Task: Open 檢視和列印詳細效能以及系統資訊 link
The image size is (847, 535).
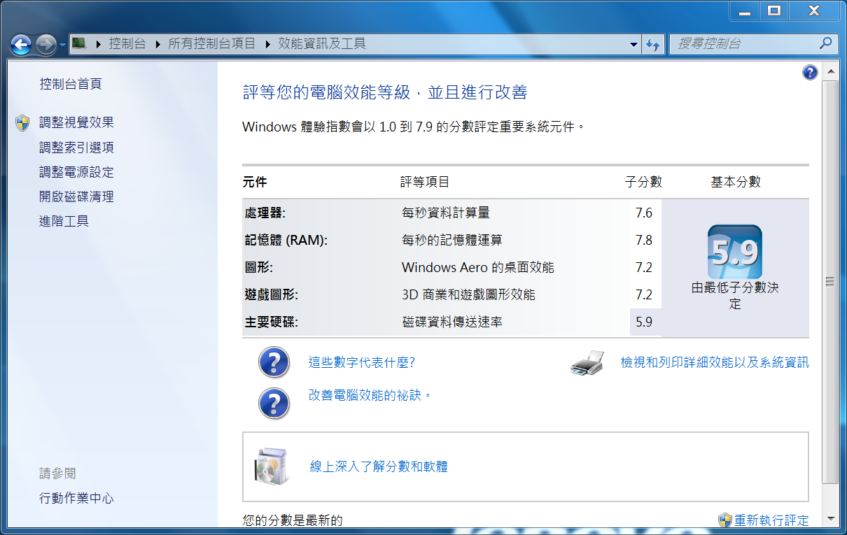Action: pyautogui.click(x=715, y=362)
